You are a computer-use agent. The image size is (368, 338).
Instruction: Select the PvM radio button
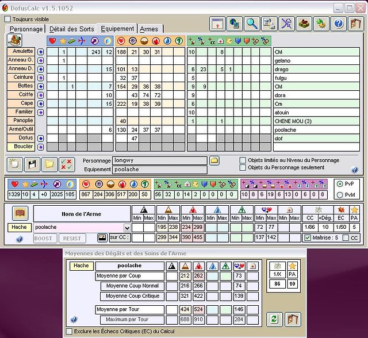(x=340, y=195)
